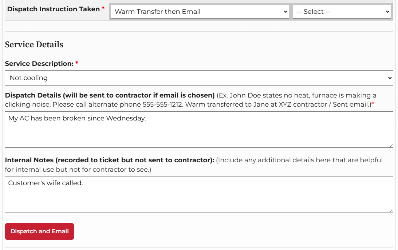The width and height of the screenshot is (398, 250).
Task: Expand the "Not cooling" service description dropdown
Action: 199,78
